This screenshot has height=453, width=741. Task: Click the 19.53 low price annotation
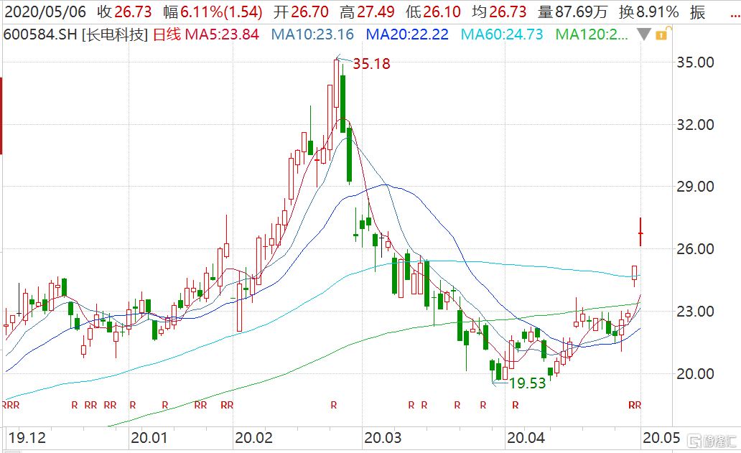pyautogui.click(x=528, y=383)
